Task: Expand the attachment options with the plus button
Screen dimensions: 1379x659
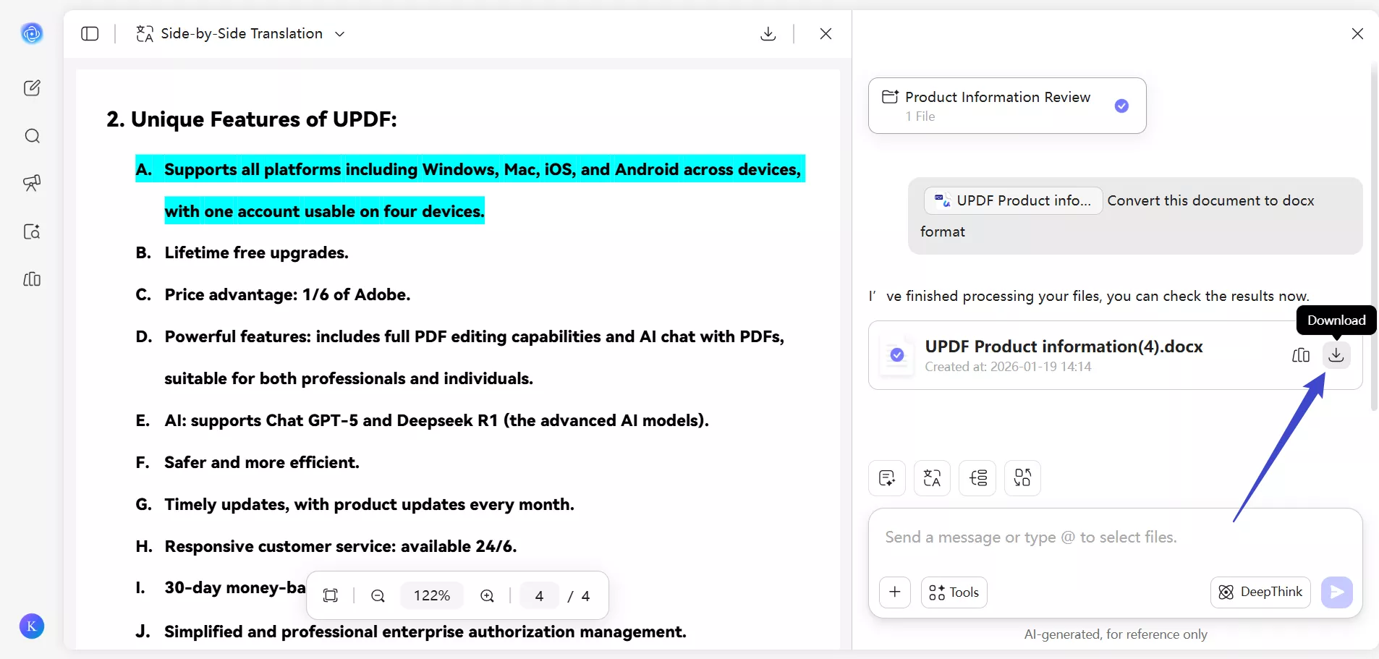Action: tap(894, 592)
